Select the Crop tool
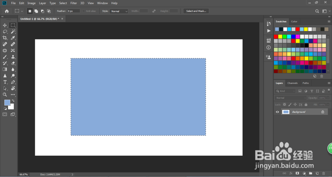 pyautogui.click(x=5, y=38)
